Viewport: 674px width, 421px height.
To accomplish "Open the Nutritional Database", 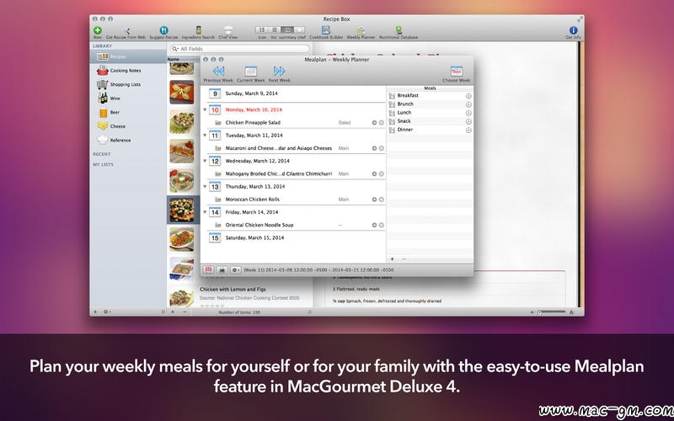I will [399, 30].
